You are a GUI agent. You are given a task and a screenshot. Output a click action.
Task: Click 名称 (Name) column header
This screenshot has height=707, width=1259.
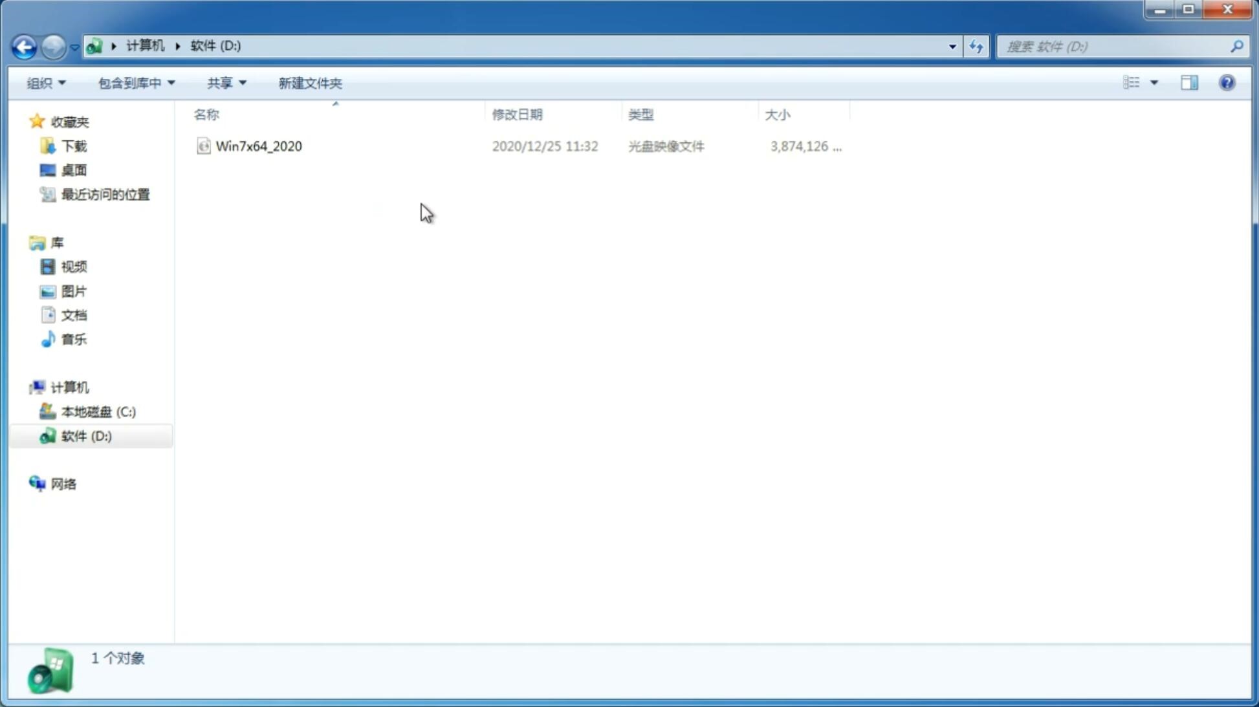[206, 113]
